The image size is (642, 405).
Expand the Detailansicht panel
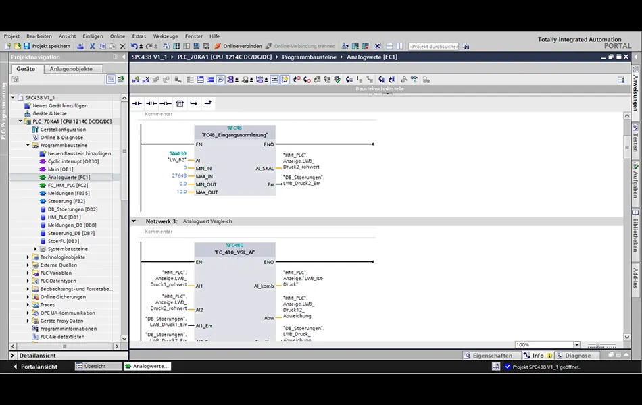(13, 356)
